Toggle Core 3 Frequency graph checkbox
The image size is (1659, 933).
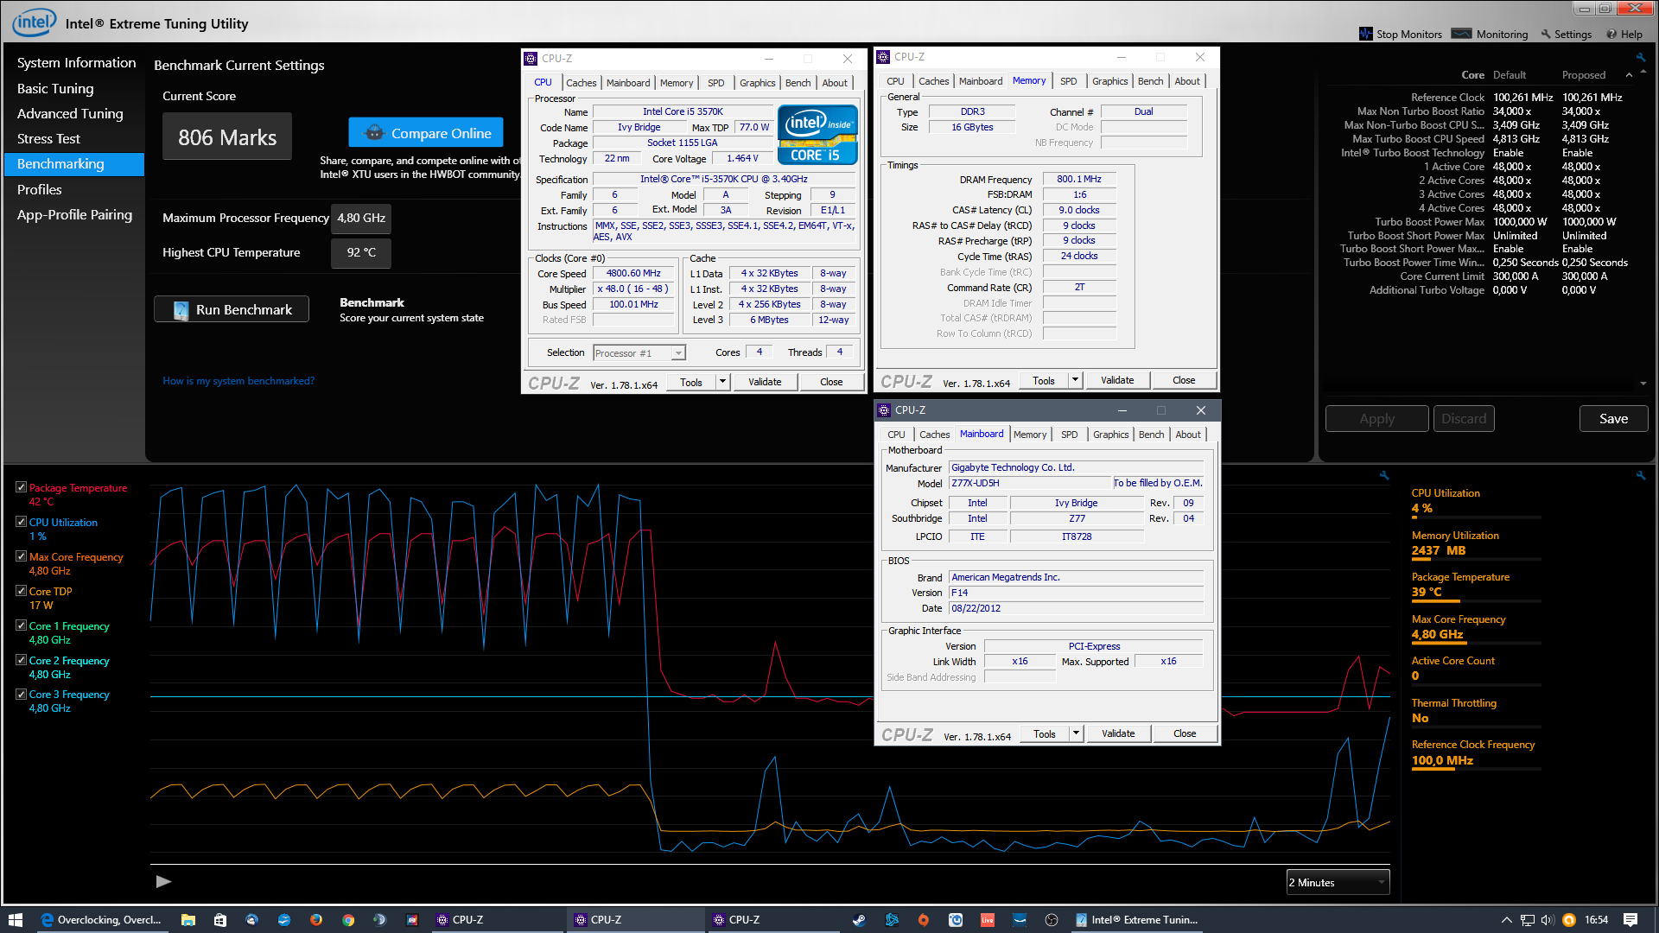point(21,694)
